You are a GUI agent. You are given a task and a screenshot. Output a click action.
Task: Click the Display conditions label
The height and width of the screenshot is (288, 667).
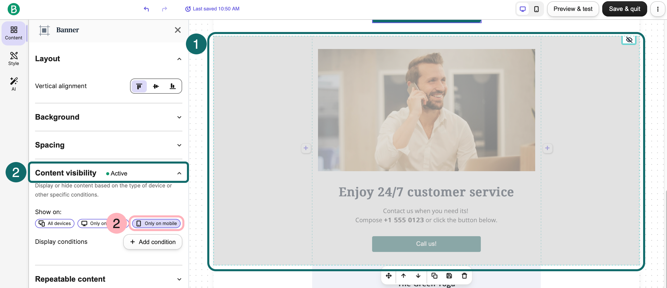pyautogui.click(x=61, y=242)
